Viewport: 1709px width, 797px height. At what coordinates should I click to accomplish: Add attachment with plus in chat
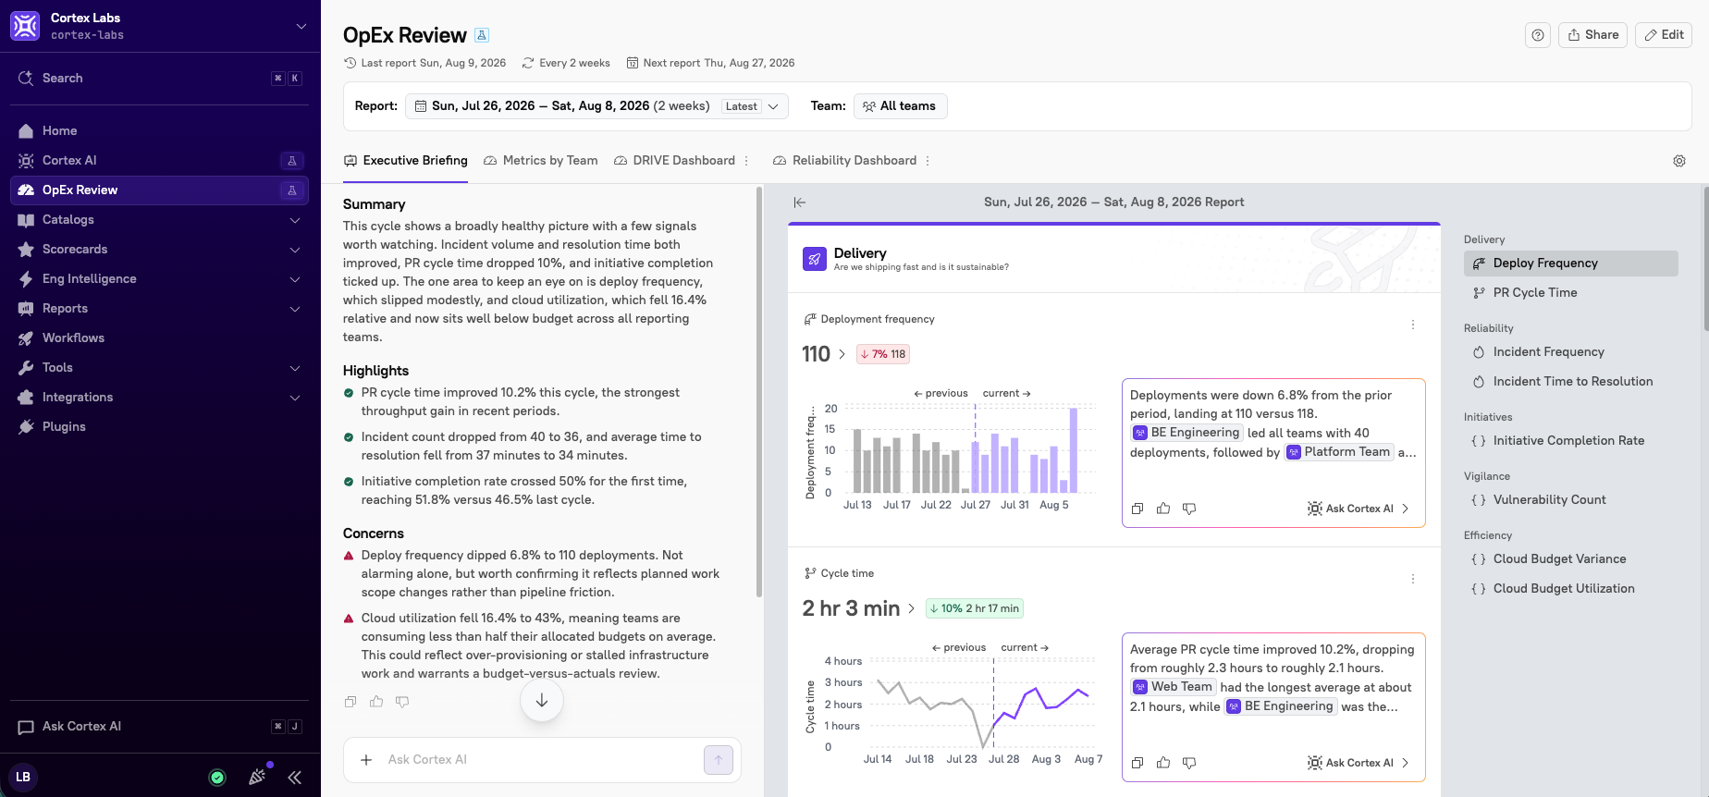(366, 760)
